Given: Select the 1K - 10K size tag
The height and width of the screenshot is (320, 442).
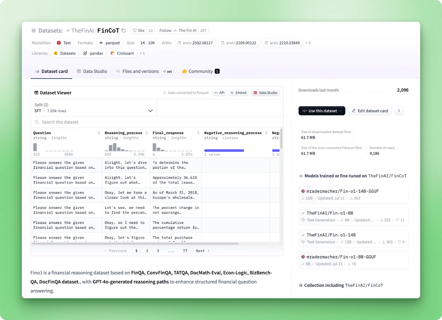Looking at the screenshot, I should (x=148, y=43).
